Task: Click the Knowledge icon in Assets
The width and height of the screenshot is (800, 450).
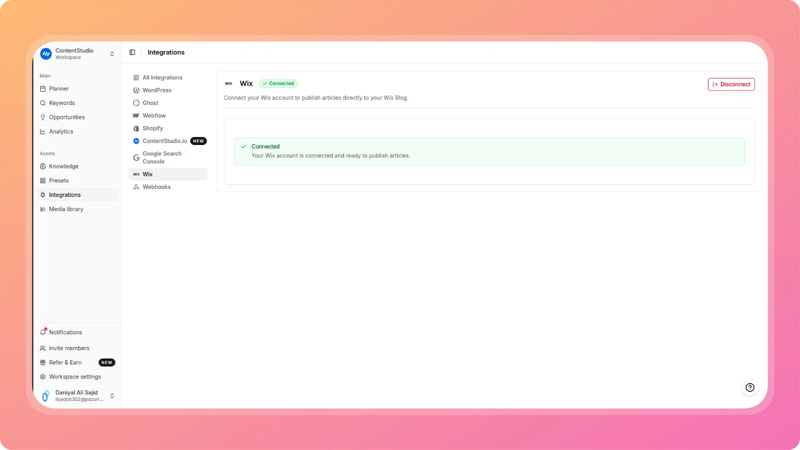Action: click(x=43, y=166)
